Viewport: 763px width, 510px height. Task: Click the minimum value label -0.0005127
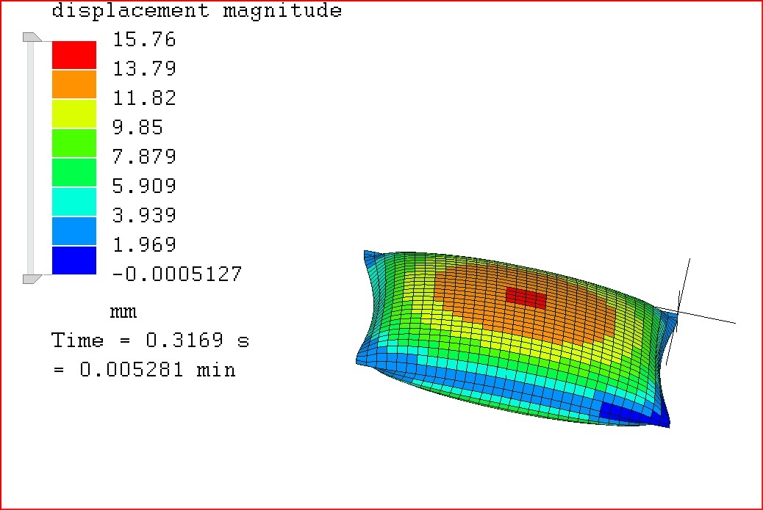pos(176,274)
